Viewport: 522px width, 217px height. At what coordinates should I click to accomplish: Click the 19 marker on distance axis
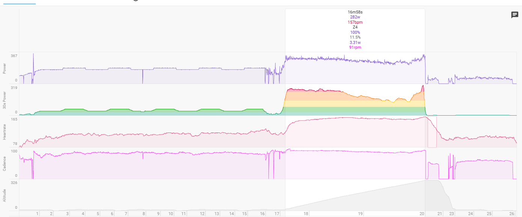pyautogui.click(x=361, y=214)
